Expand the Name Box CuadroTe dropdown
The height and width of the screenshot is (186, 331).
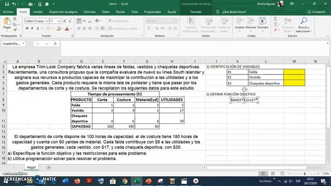click(x=23, y=43)
